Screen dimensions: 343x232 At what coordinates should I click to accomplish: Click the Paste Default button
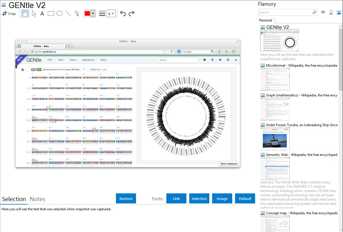click(245, 199)
